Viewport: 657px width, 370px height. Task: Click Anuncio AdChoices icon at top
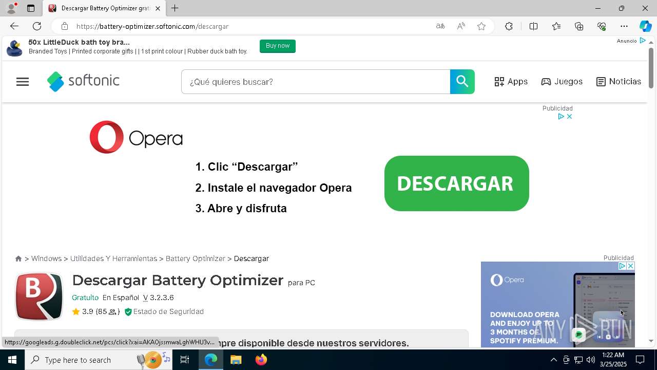click(642, 41)
